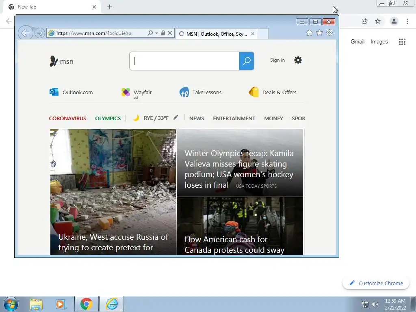Close the MSN tab in Internet Explorer
The image size is (416, 312).
click(x=253, y=34)
